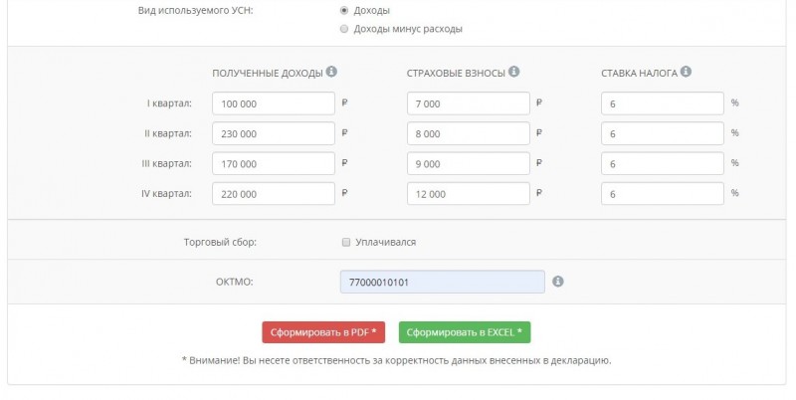Show the ОКТМО info tooltip icon
The height and width of the screenshot is (400, 796).
pyautogui.click(x=558, y=282)
